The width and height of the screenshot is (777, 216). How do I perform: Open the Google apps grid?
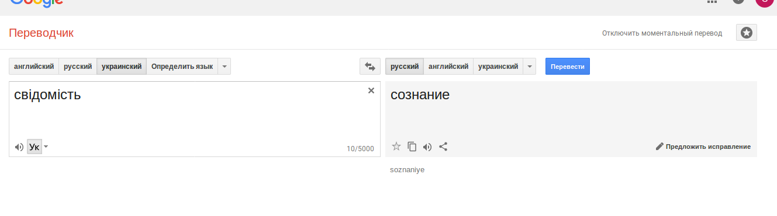click(712, 2)
